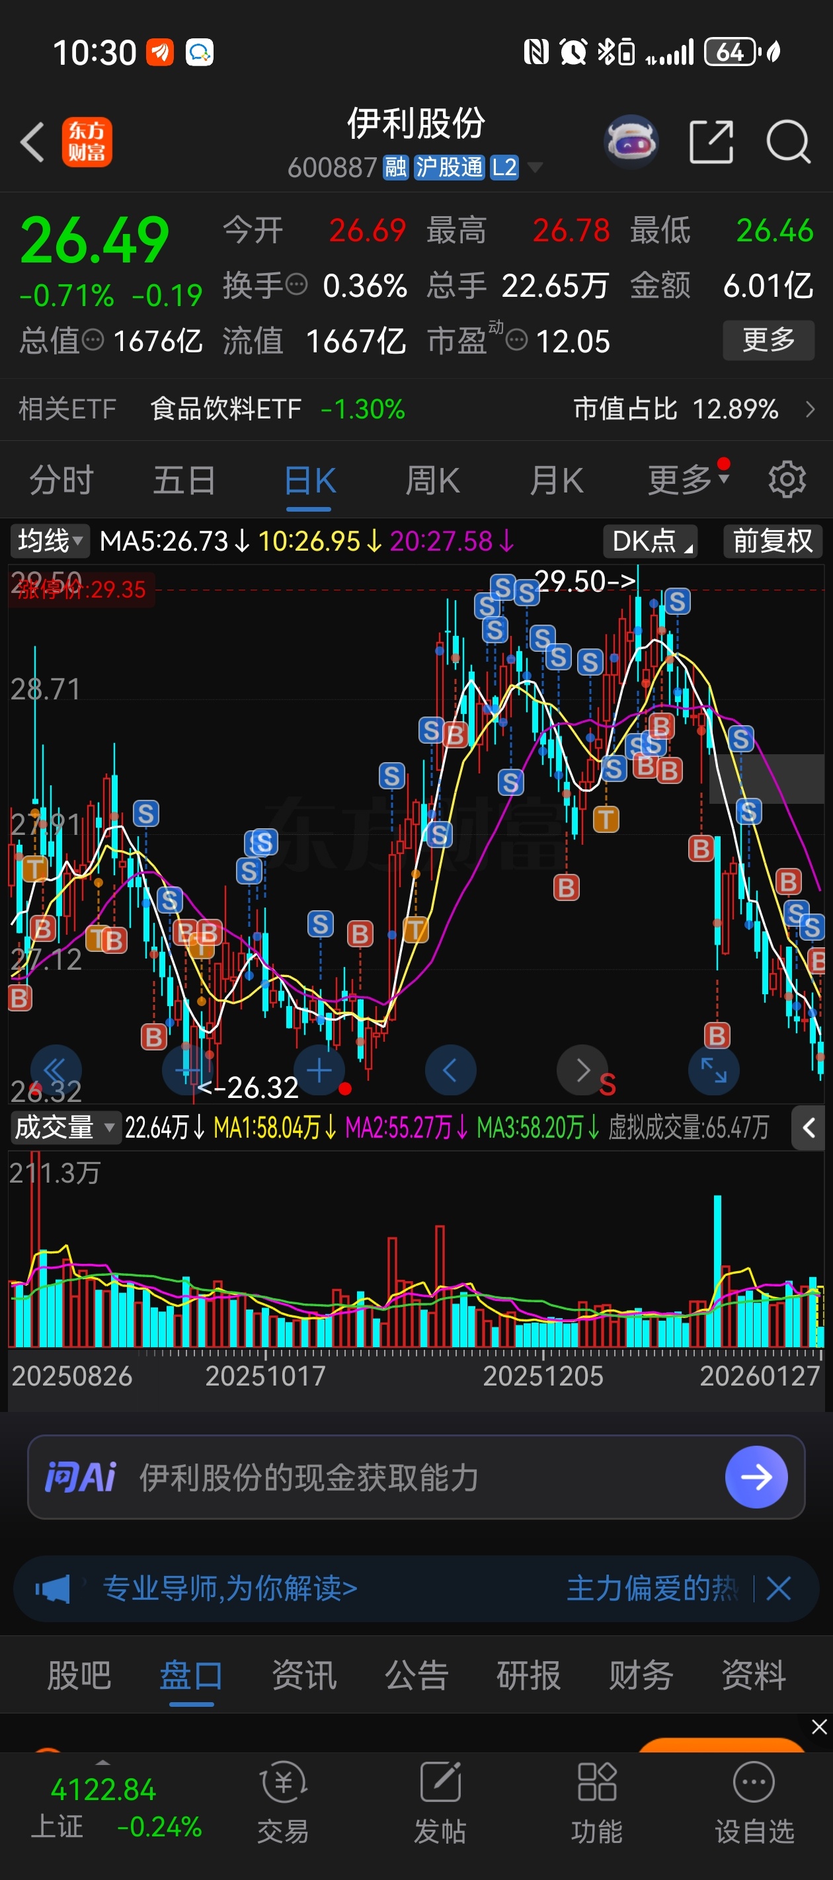Submit the 问AI question arrow
This screenshot has width=833, height=1880.
coord(756,1476)
